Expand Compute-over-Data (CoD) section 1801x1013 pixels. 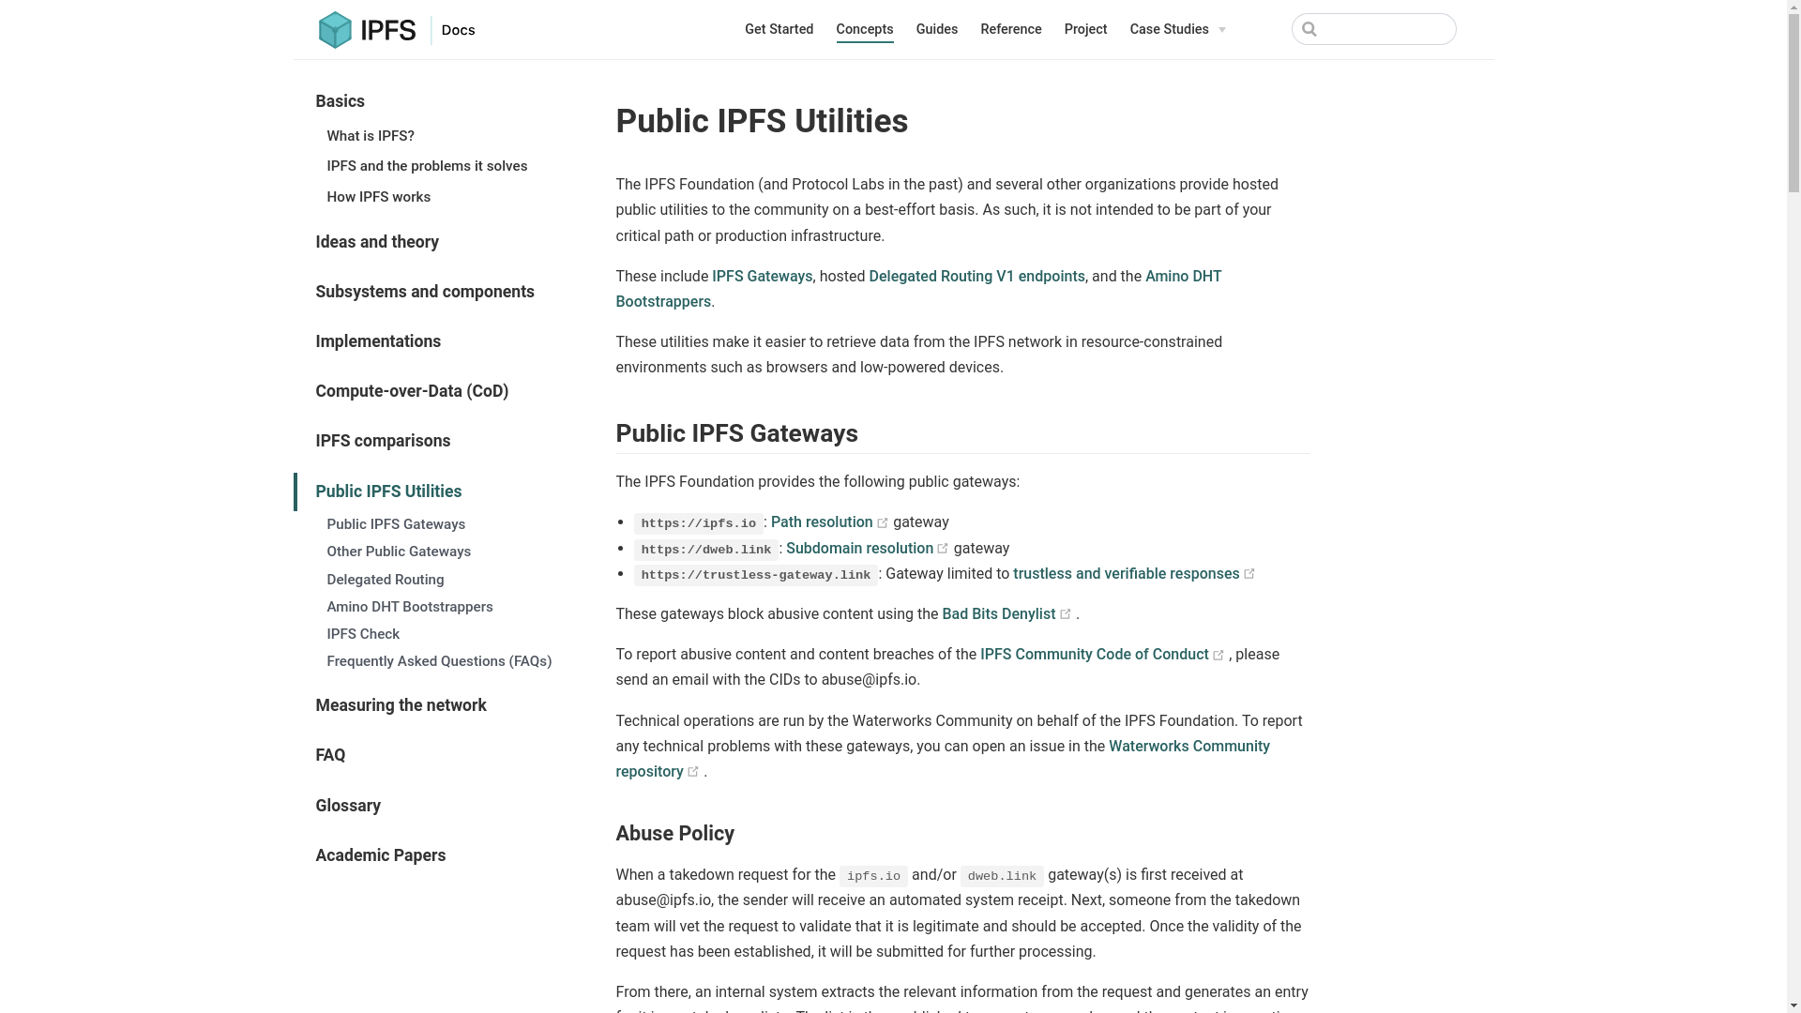(411, 391)
